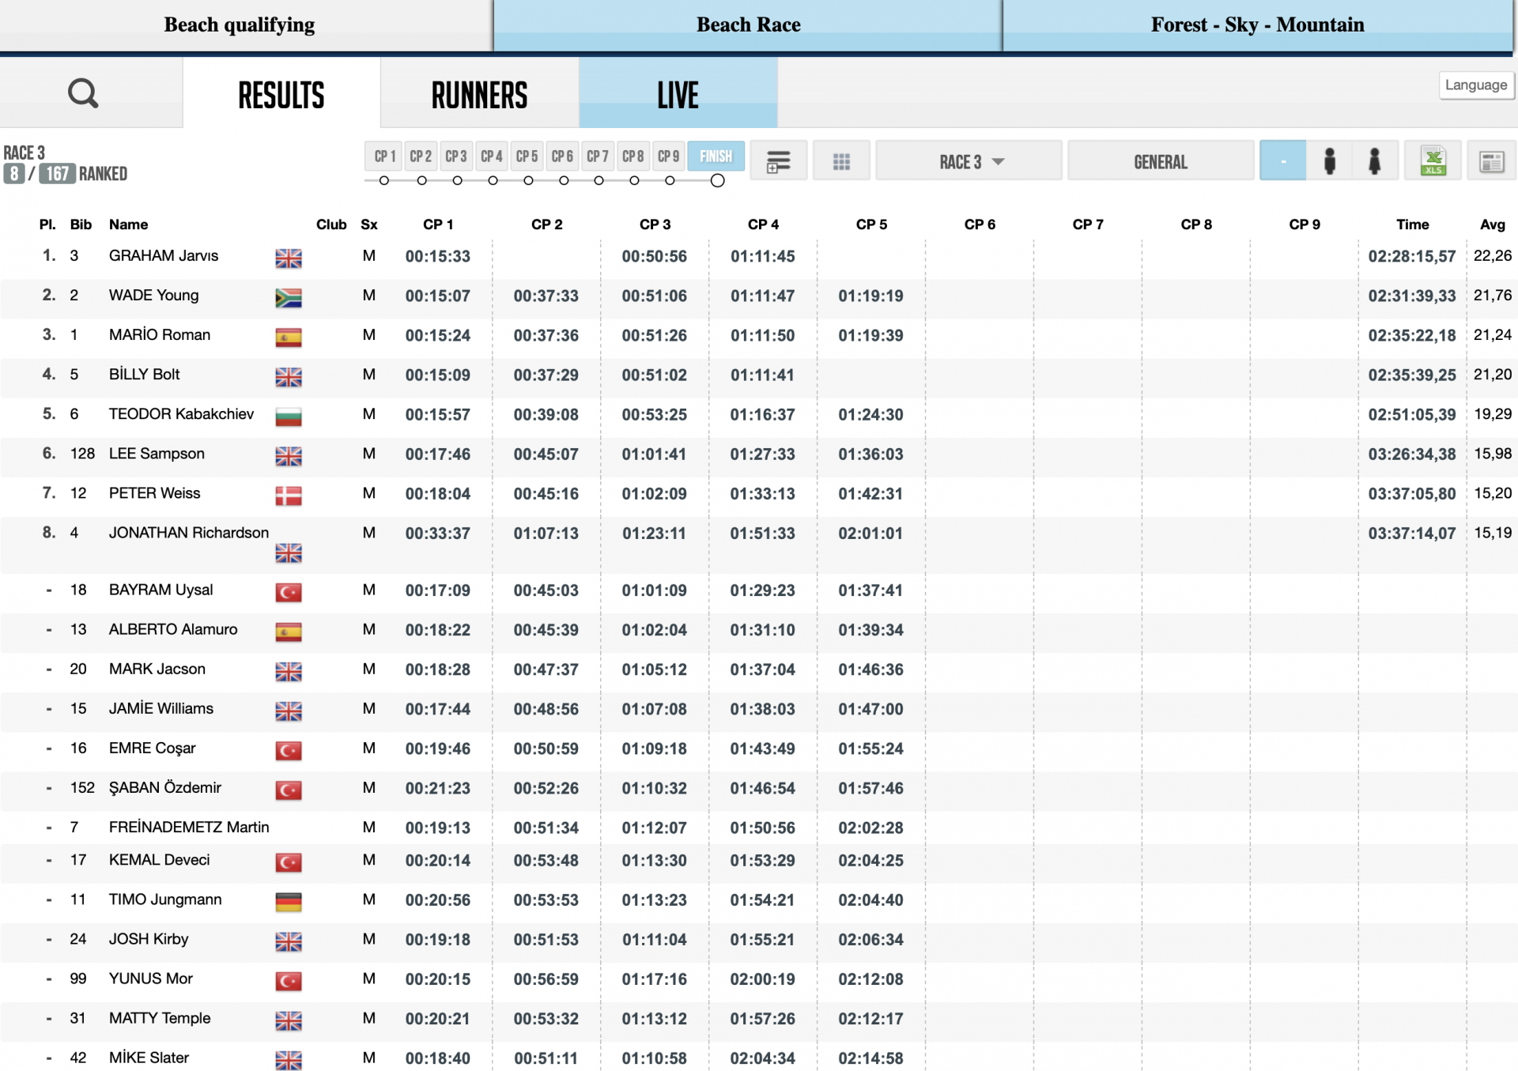
Task: Select the FINISH checkpoint button
Action: coord(716,157)
